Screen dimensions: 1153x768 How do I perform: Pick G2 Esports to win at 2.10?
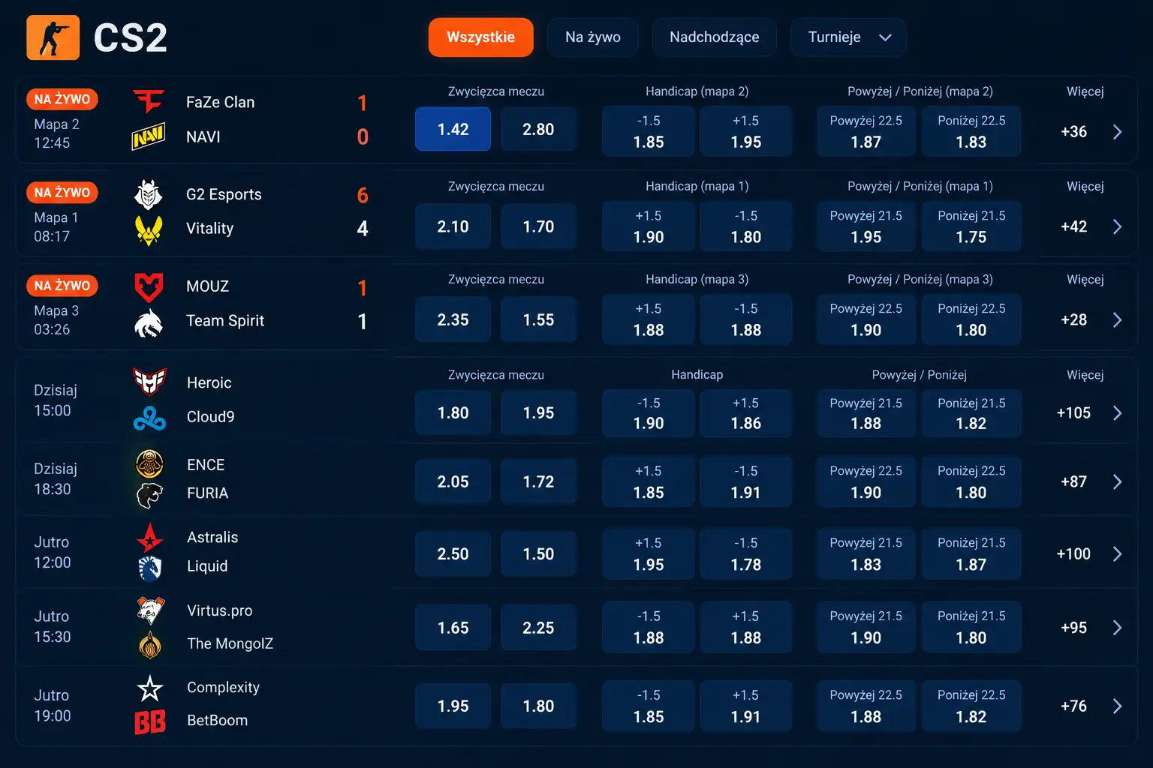453,226
